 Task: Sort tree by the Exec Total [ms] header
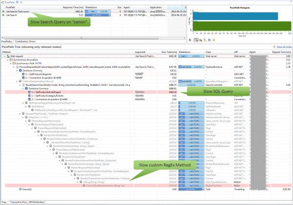click(167, 52)
